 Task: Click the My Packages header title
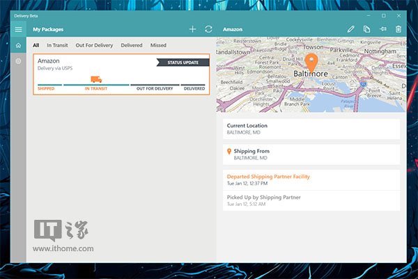tap(48, 29)
